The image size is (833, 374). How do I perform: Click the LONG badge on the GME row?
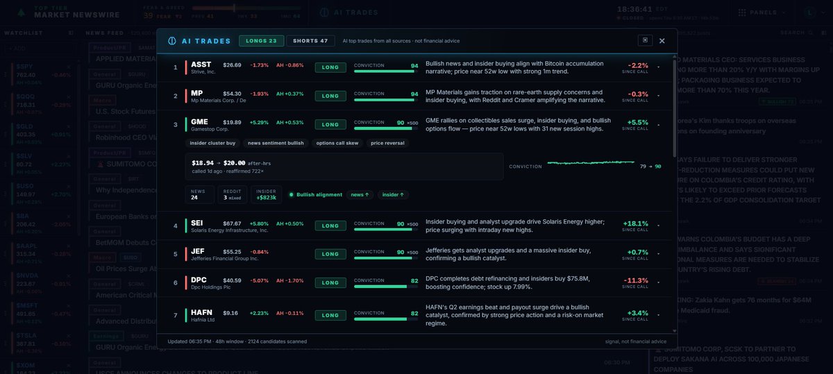[330, 125]
